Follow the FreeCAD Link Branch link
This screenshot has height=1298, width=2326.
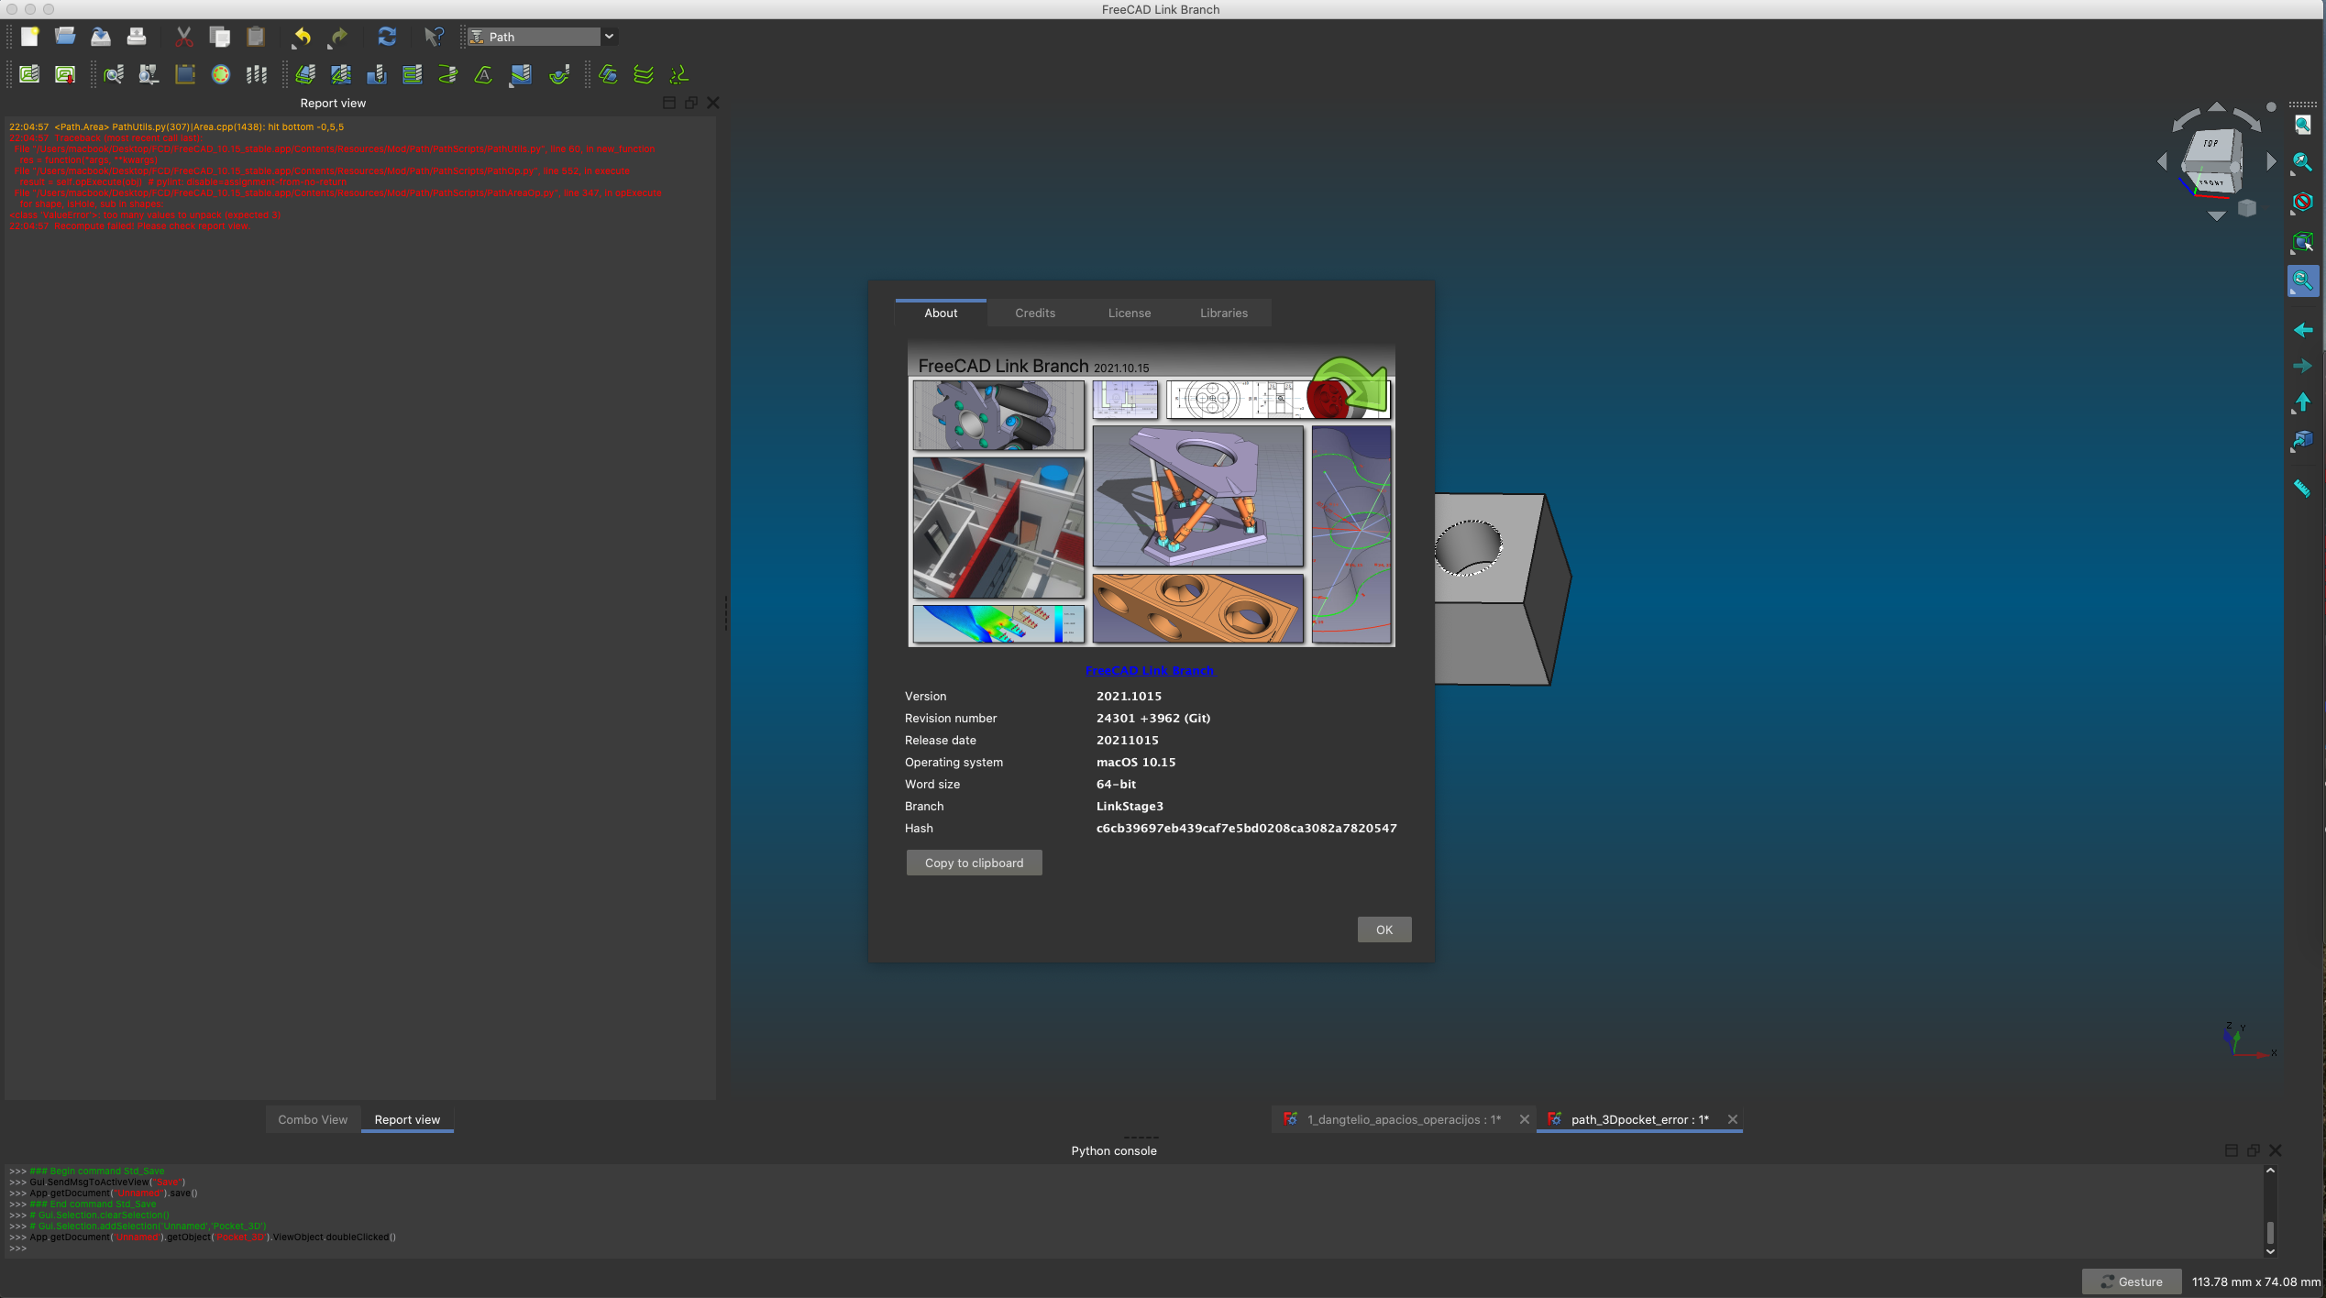1150,670
